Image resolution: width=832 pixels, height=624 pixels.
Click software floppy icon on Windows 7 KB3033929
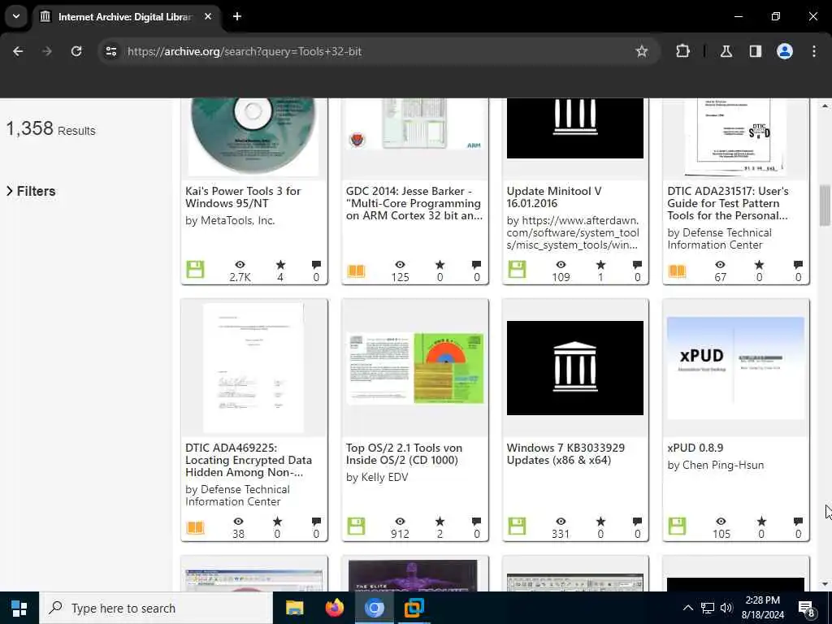click(517, 526)
